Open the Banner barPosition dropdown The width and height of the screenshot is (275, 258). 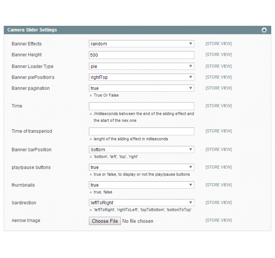(x=141, y=149)
